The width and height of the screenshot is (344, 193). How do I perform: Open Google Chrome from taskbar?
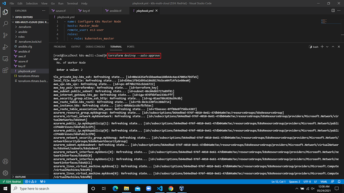171,188
